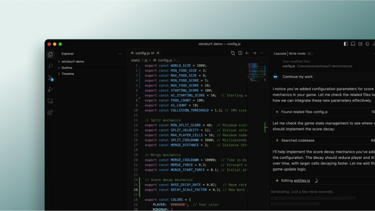The image size is (375, 211).
Task: Toggle the bottom panel layout button
Action: [x=353, y=44]
